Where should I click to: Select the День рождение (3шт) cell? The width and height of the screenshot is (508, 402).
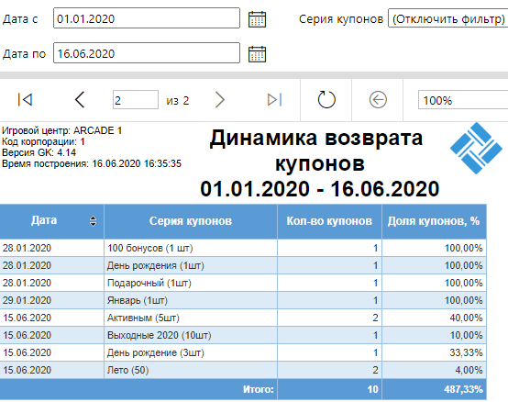click(x=191, y=352)
